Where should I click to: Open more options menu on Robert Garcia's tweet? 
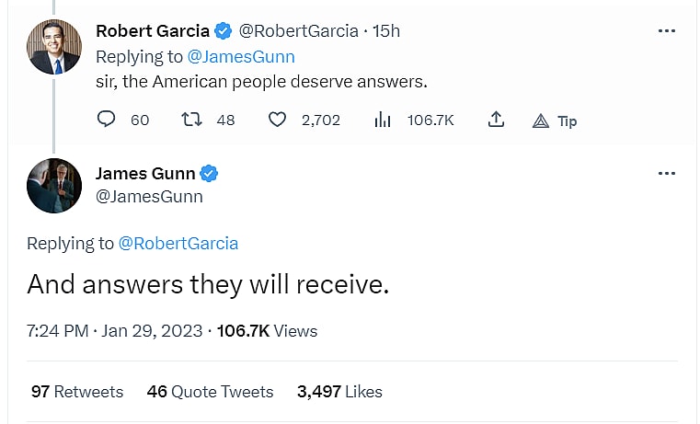pyautogui.click(x=667, y=30)
